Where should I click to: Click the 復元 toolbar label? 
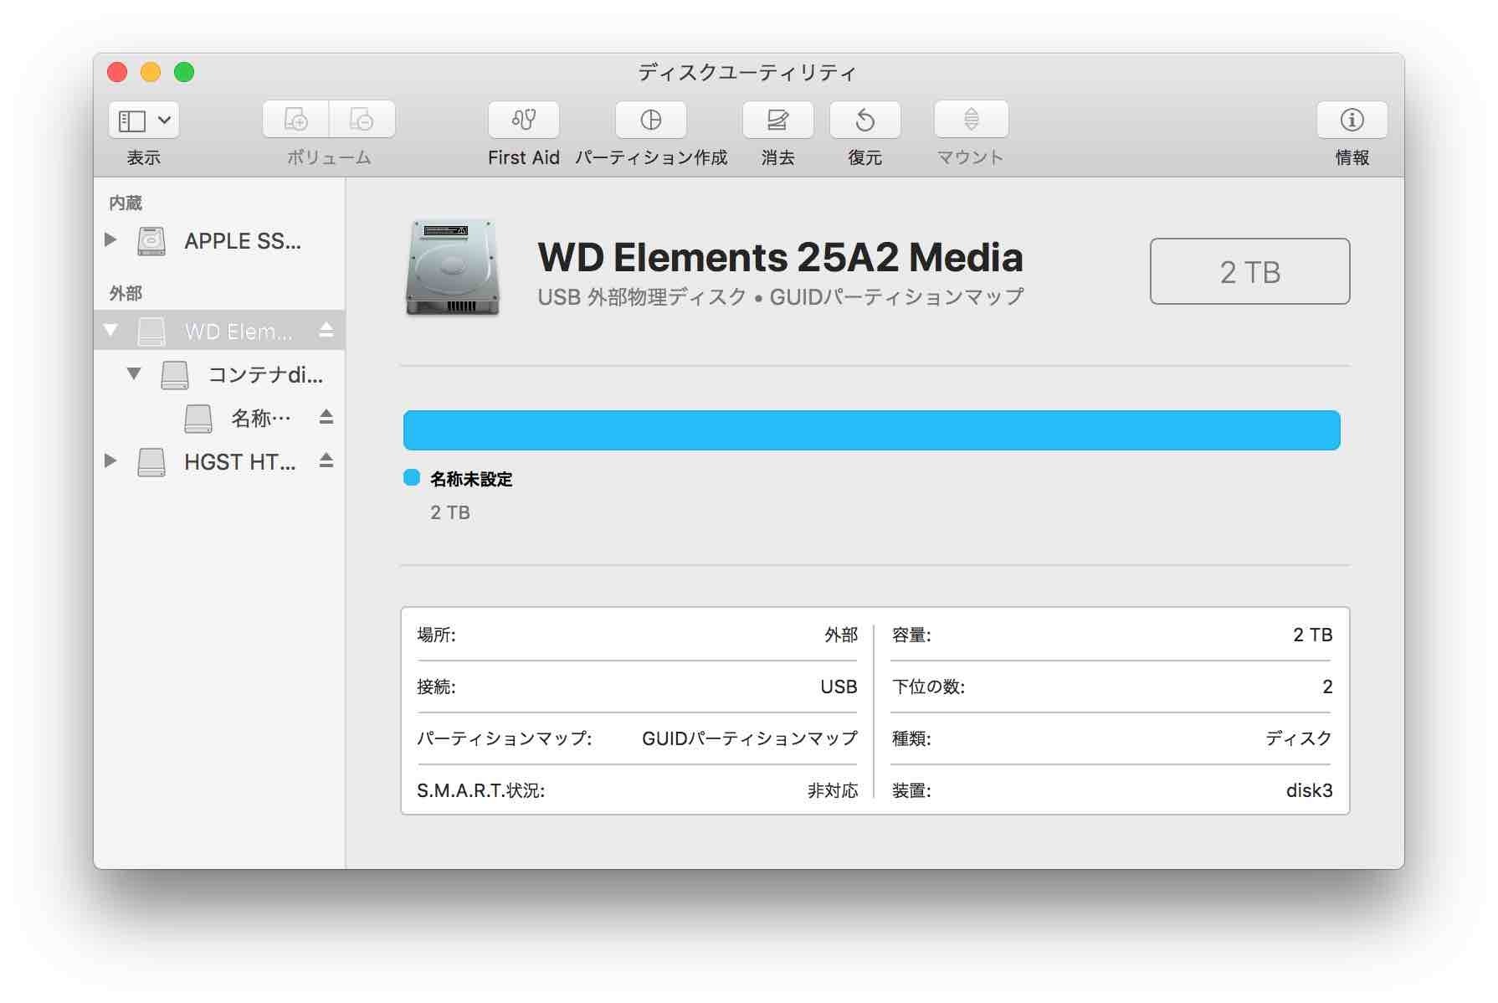click(865, 157)
